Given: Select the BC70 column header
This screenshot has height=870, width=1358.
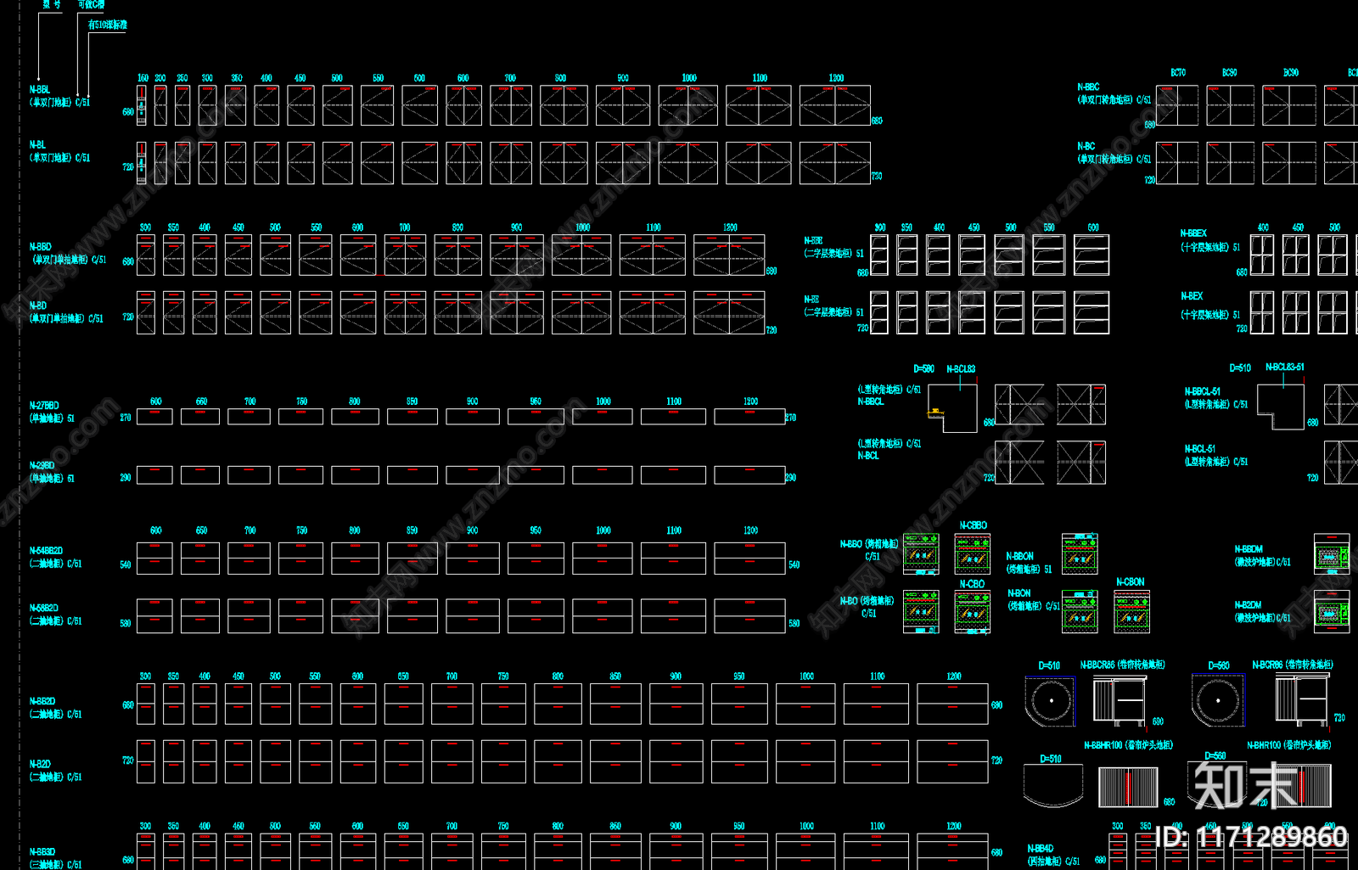Looking at the screenshot, I should click(x=1178, y=73).
